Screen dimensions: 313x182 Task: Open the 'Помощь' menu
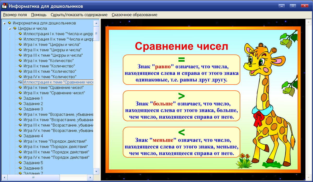pos(39,15)
